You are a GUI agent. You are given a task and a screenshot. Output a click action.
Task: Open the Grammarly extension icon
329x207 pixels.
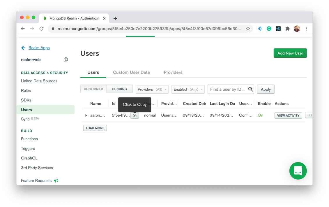click(x=269, y=29)
